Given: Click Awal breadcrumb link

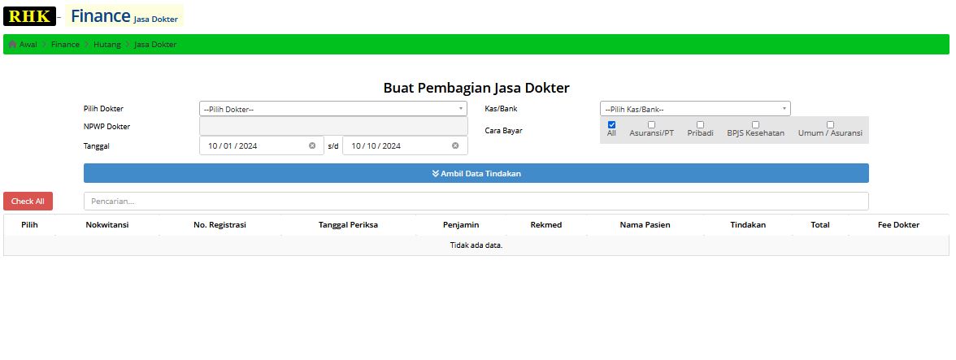Looking at the screenshot, I should [28, 45].
